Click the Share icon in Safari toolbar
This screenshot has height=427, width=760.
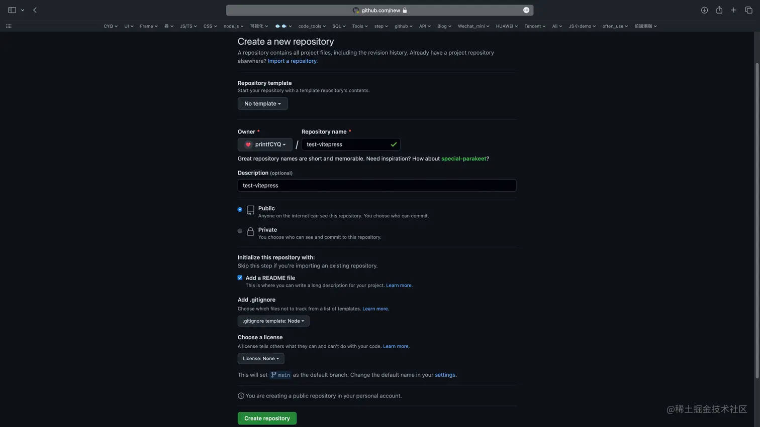coord(719,10)
